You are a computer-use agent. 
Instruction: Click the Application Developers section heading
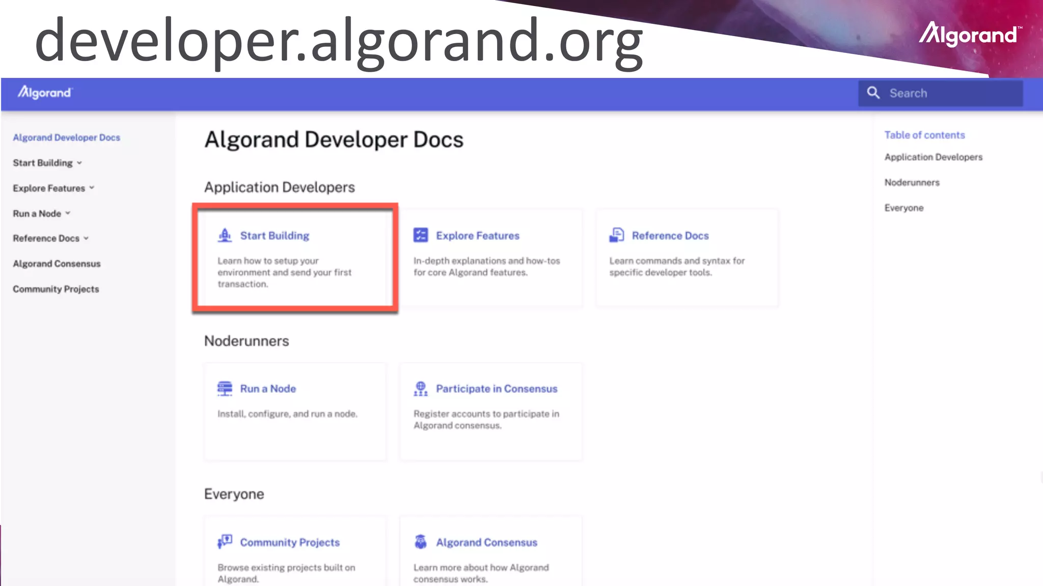tap(280, 187)
